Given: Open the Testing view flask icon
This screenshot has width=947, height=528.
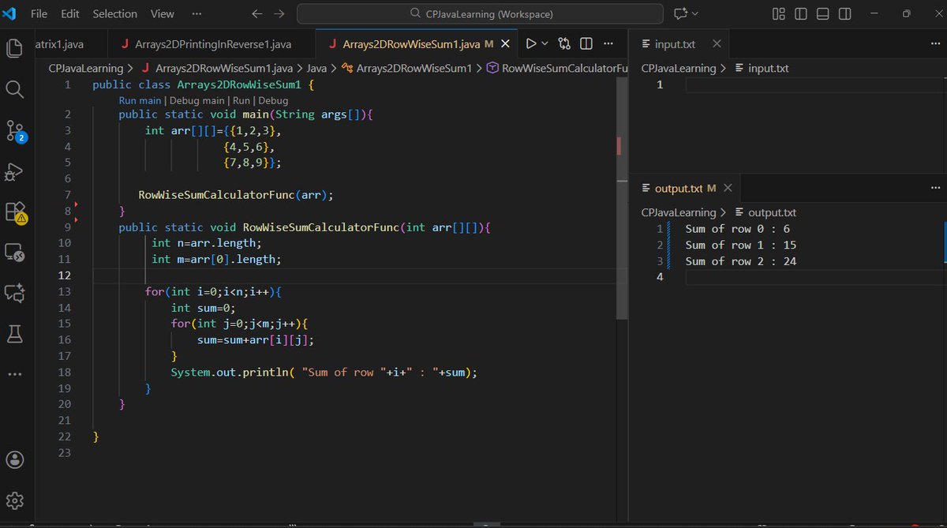Looking at the screenshot, I should pyautogui.click(x=15, y=333).
